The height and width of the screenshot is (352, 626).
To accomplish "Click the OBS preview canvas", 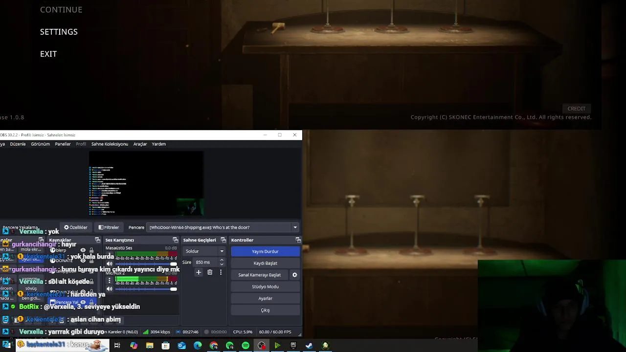I will click(146, 183).
